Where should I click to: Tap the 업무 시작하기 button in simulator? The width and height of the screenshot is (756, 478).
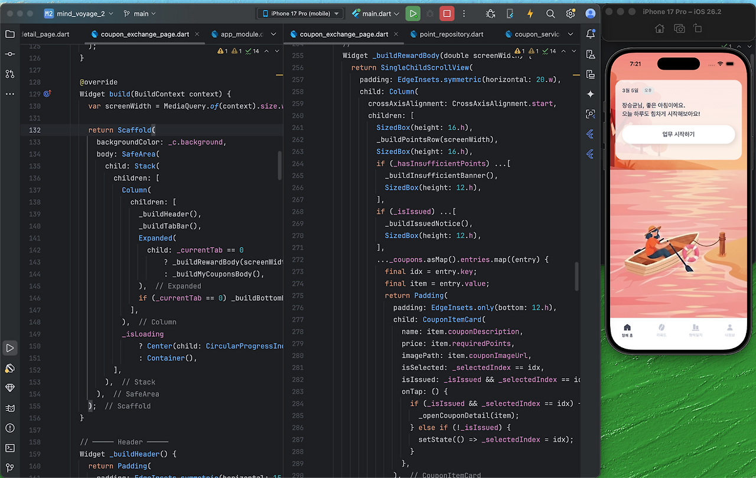tap(678, 134)
